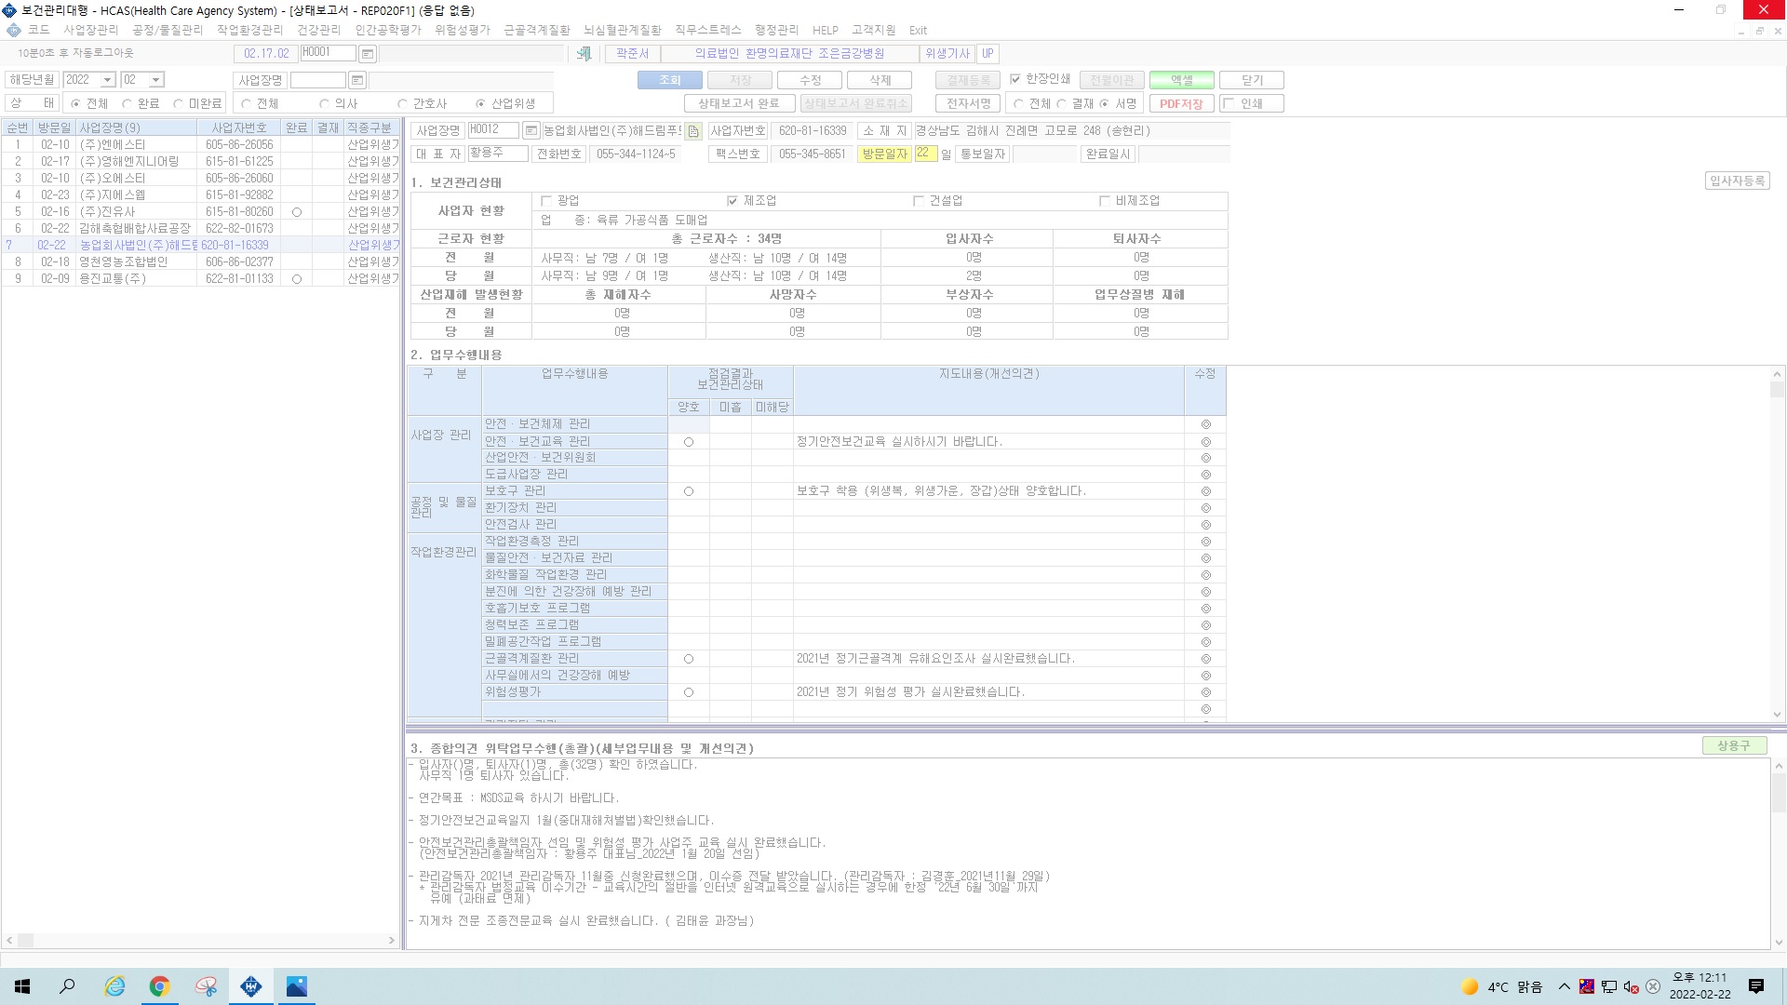Expand the month 02 dropdown
Screen dimensions: 1787x1005
(x=155, y=80)
